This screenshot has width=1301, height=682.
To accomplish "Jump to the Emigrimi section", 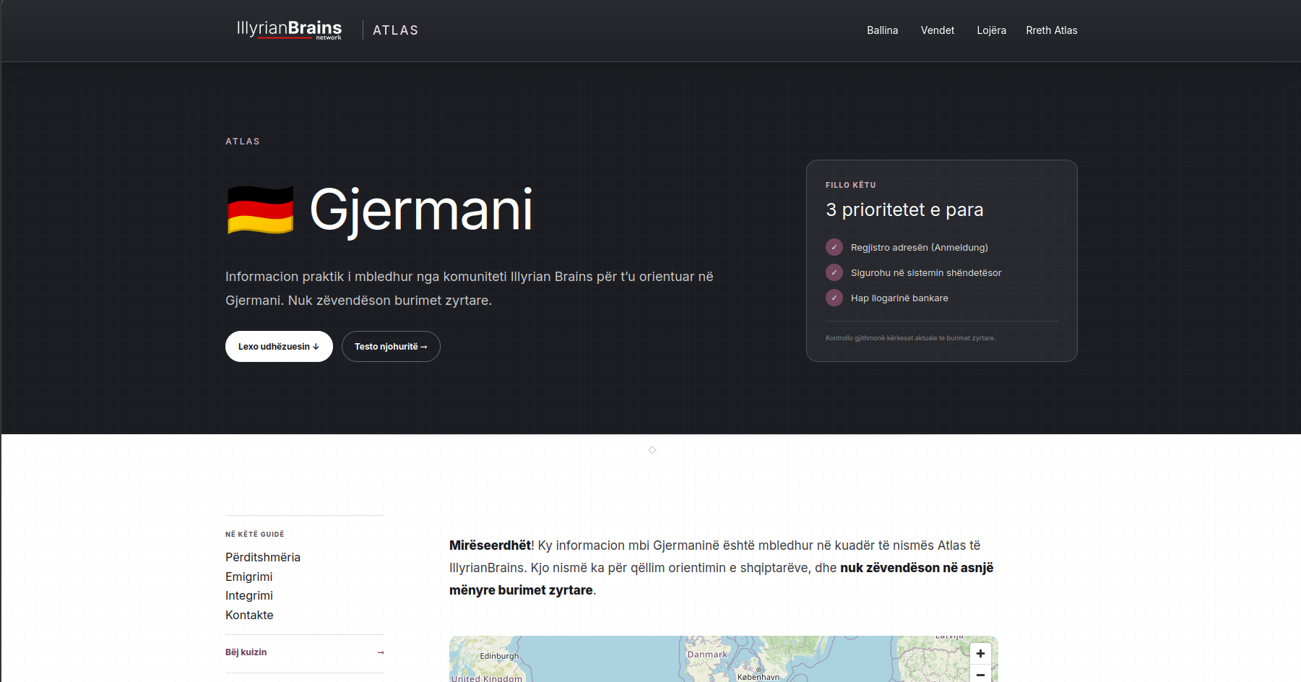I will pos(249,577).
